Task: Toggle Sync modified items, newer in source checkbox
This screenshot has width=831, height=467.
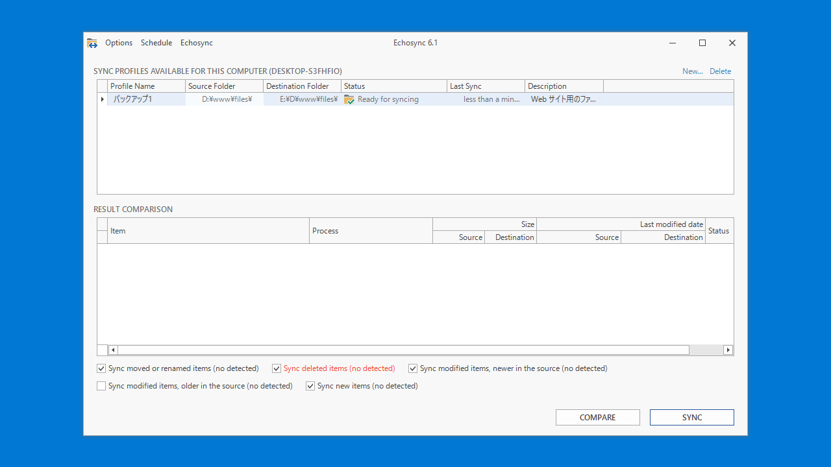Action: coord(413,368)
